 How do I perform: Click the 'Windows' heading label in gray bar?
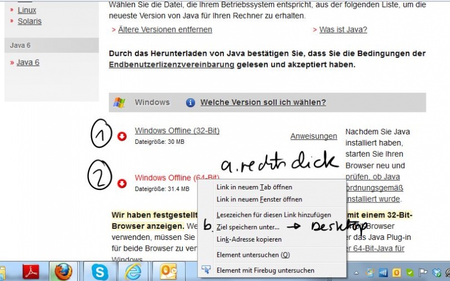[152, 102]
